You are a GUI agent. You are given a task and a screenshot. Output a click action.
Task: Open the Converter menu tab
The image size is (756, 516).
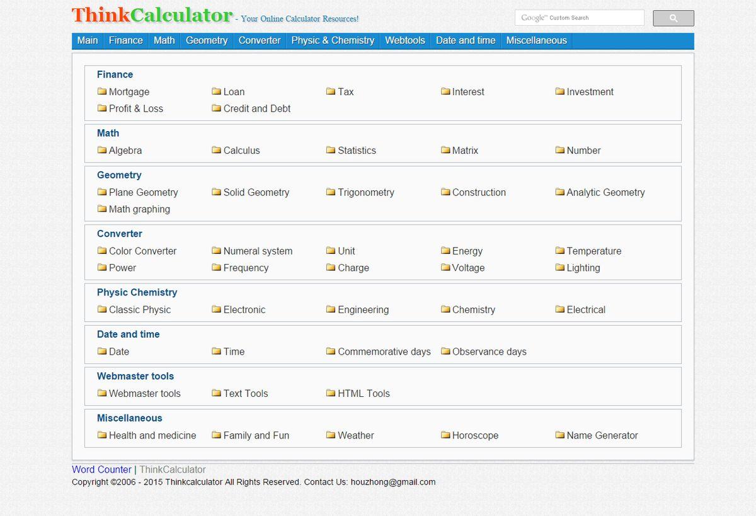[260, 40]
